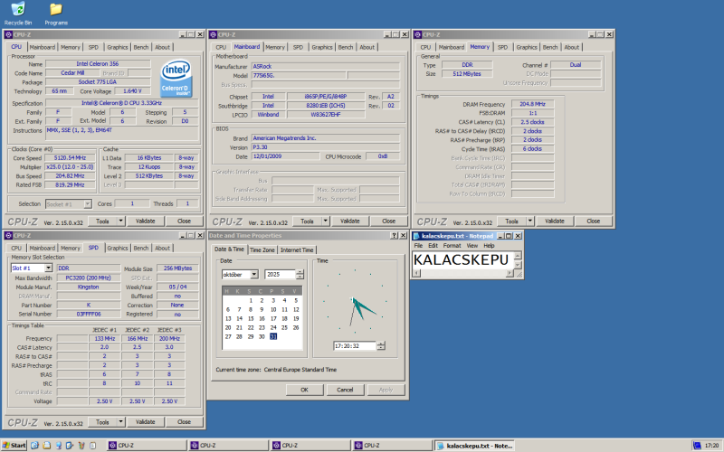Select day 15 in the calendar
This screenshot has height=452, width=724.
click(x=250, y=318)
